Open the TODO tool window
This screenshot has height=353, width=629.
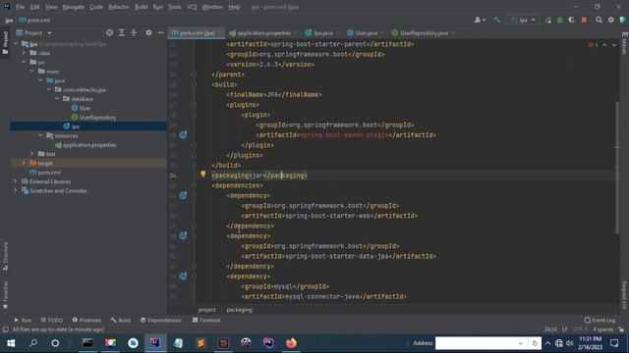tap(52, 320)
